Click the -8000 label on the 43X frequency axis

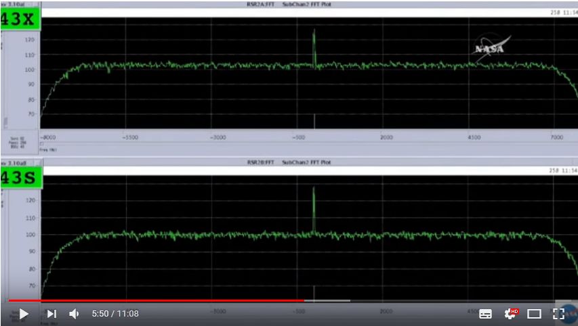(x=48, y=137)
